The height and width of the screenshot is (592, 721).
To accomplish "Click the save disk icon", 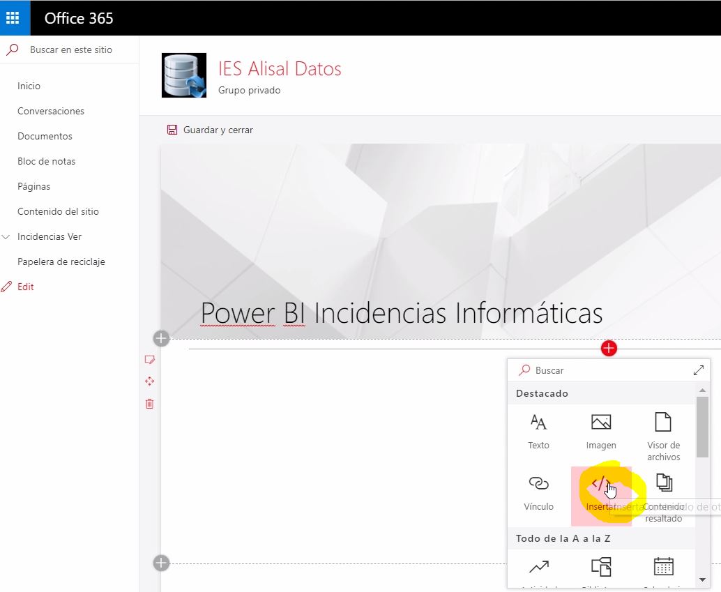I will coord(172,130).
